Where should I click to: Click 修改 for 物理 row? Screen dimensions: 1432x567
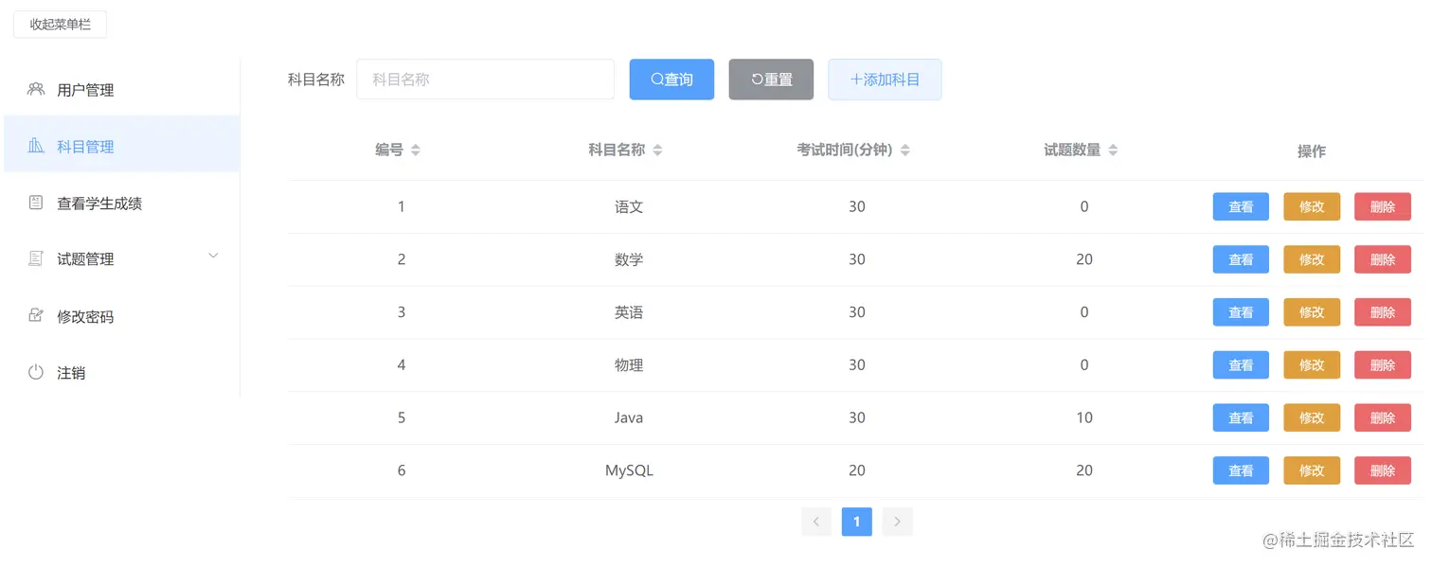pos(1312,364)
